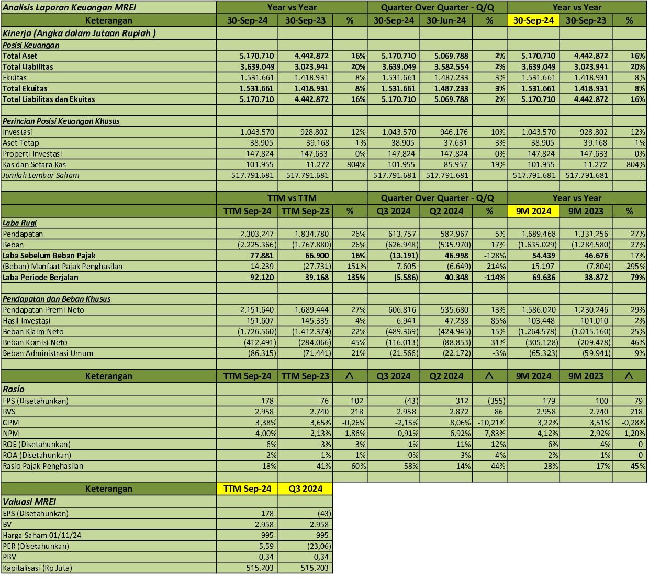
Task: Click the 'Harga Saham 01/11/24' row label
Action: (42, 535)
